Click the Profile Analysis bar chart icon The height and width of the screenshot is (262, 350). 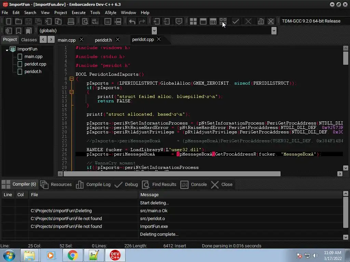pyautogui.click(x=261, y=21)
